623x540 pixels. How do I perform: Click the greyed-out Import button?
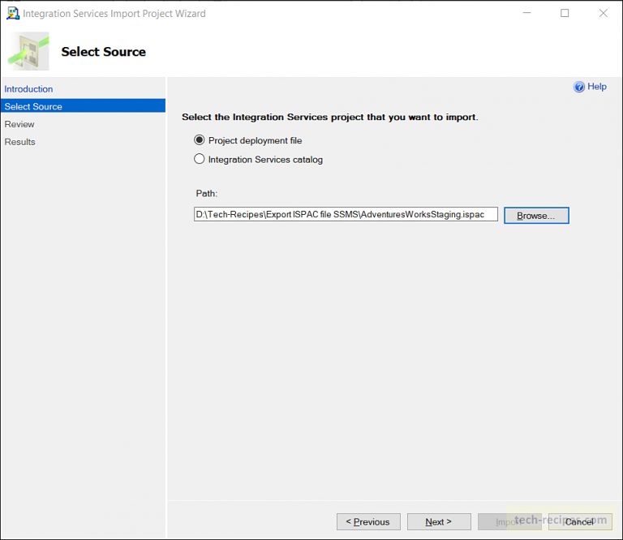point(509,521)
